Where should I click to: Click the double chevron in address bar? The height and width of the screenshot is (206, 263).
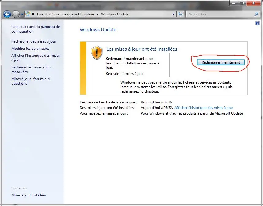coord(33,14)
